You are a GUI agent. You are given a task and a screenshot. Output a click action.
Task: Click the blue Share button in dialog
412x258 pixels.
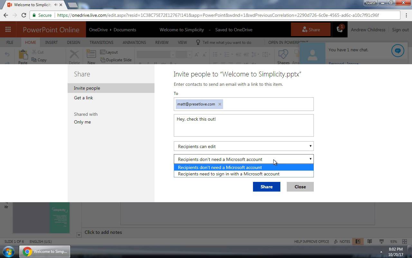(267, 187)
